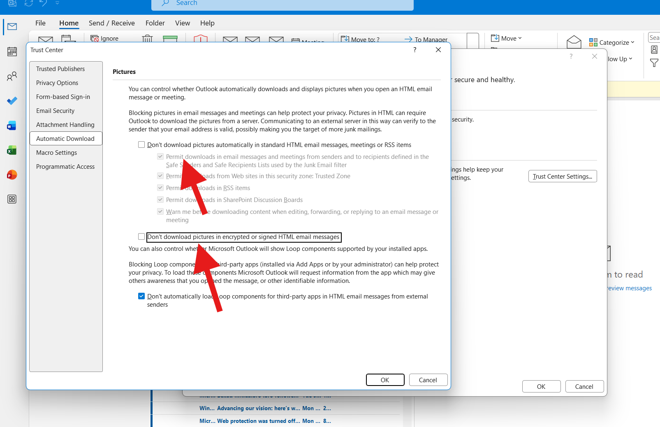Viewport: 660px width, 427px height.
Task: Launch PowerPoint from the left sidebar
Action: click(12, 175)
